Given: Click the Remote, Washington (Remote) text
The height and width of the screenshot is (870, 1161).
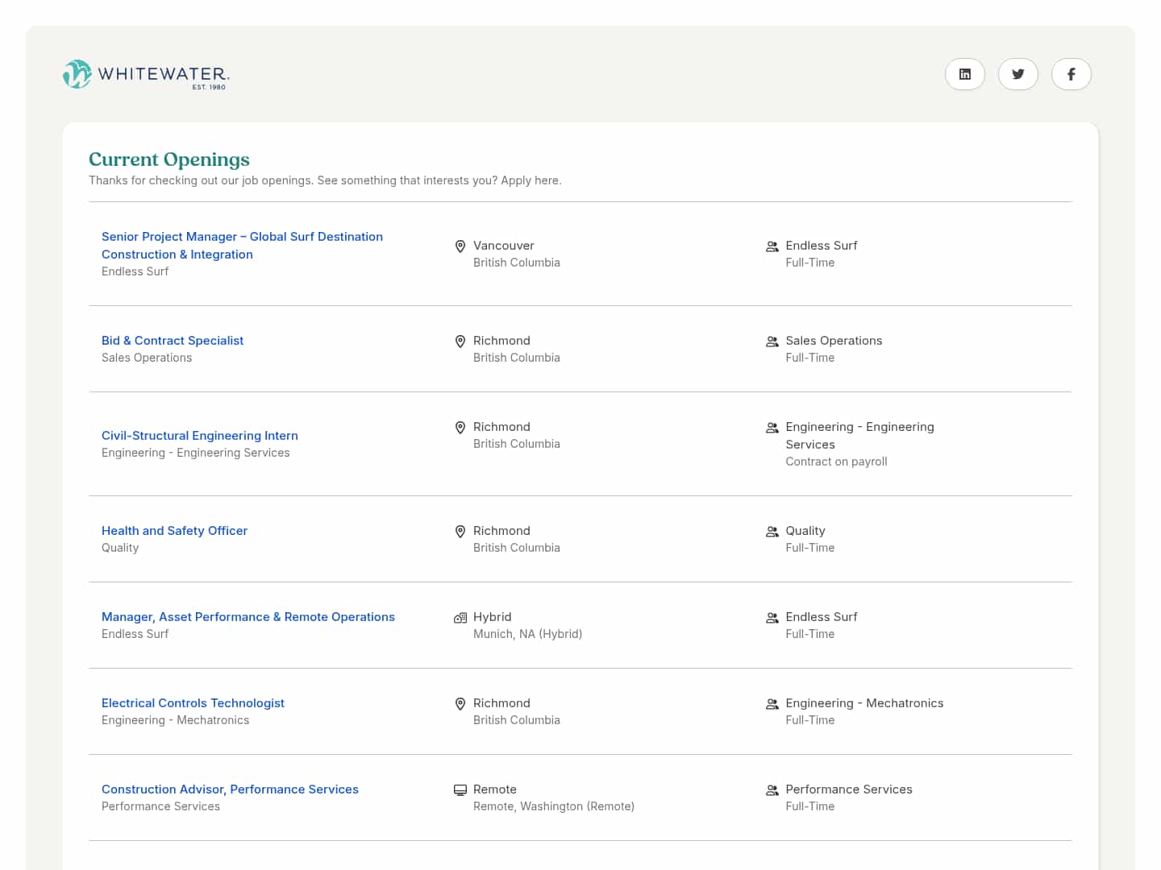Looking at the screenshot, I should (554, 806).
